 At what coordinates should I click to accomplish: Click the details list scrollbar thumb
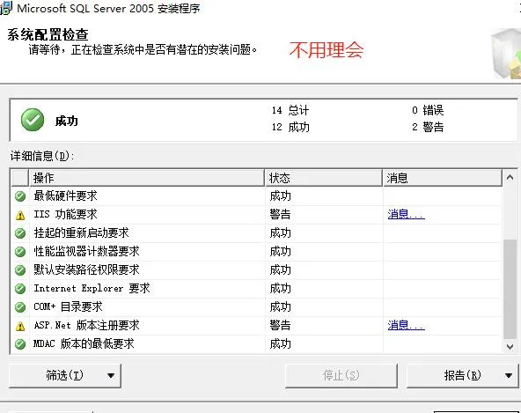coord(510,290)
